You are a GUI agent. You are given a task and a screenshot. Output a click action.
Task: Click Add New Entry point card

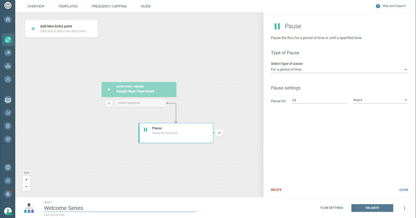pos(61,29)
